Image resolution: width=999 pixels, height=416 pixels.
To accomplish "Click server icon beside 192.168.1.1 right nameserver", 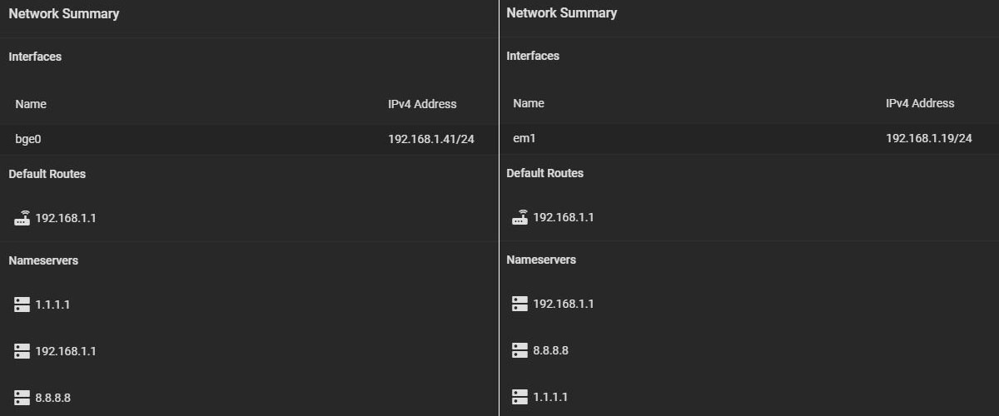I will pos(520,304).
